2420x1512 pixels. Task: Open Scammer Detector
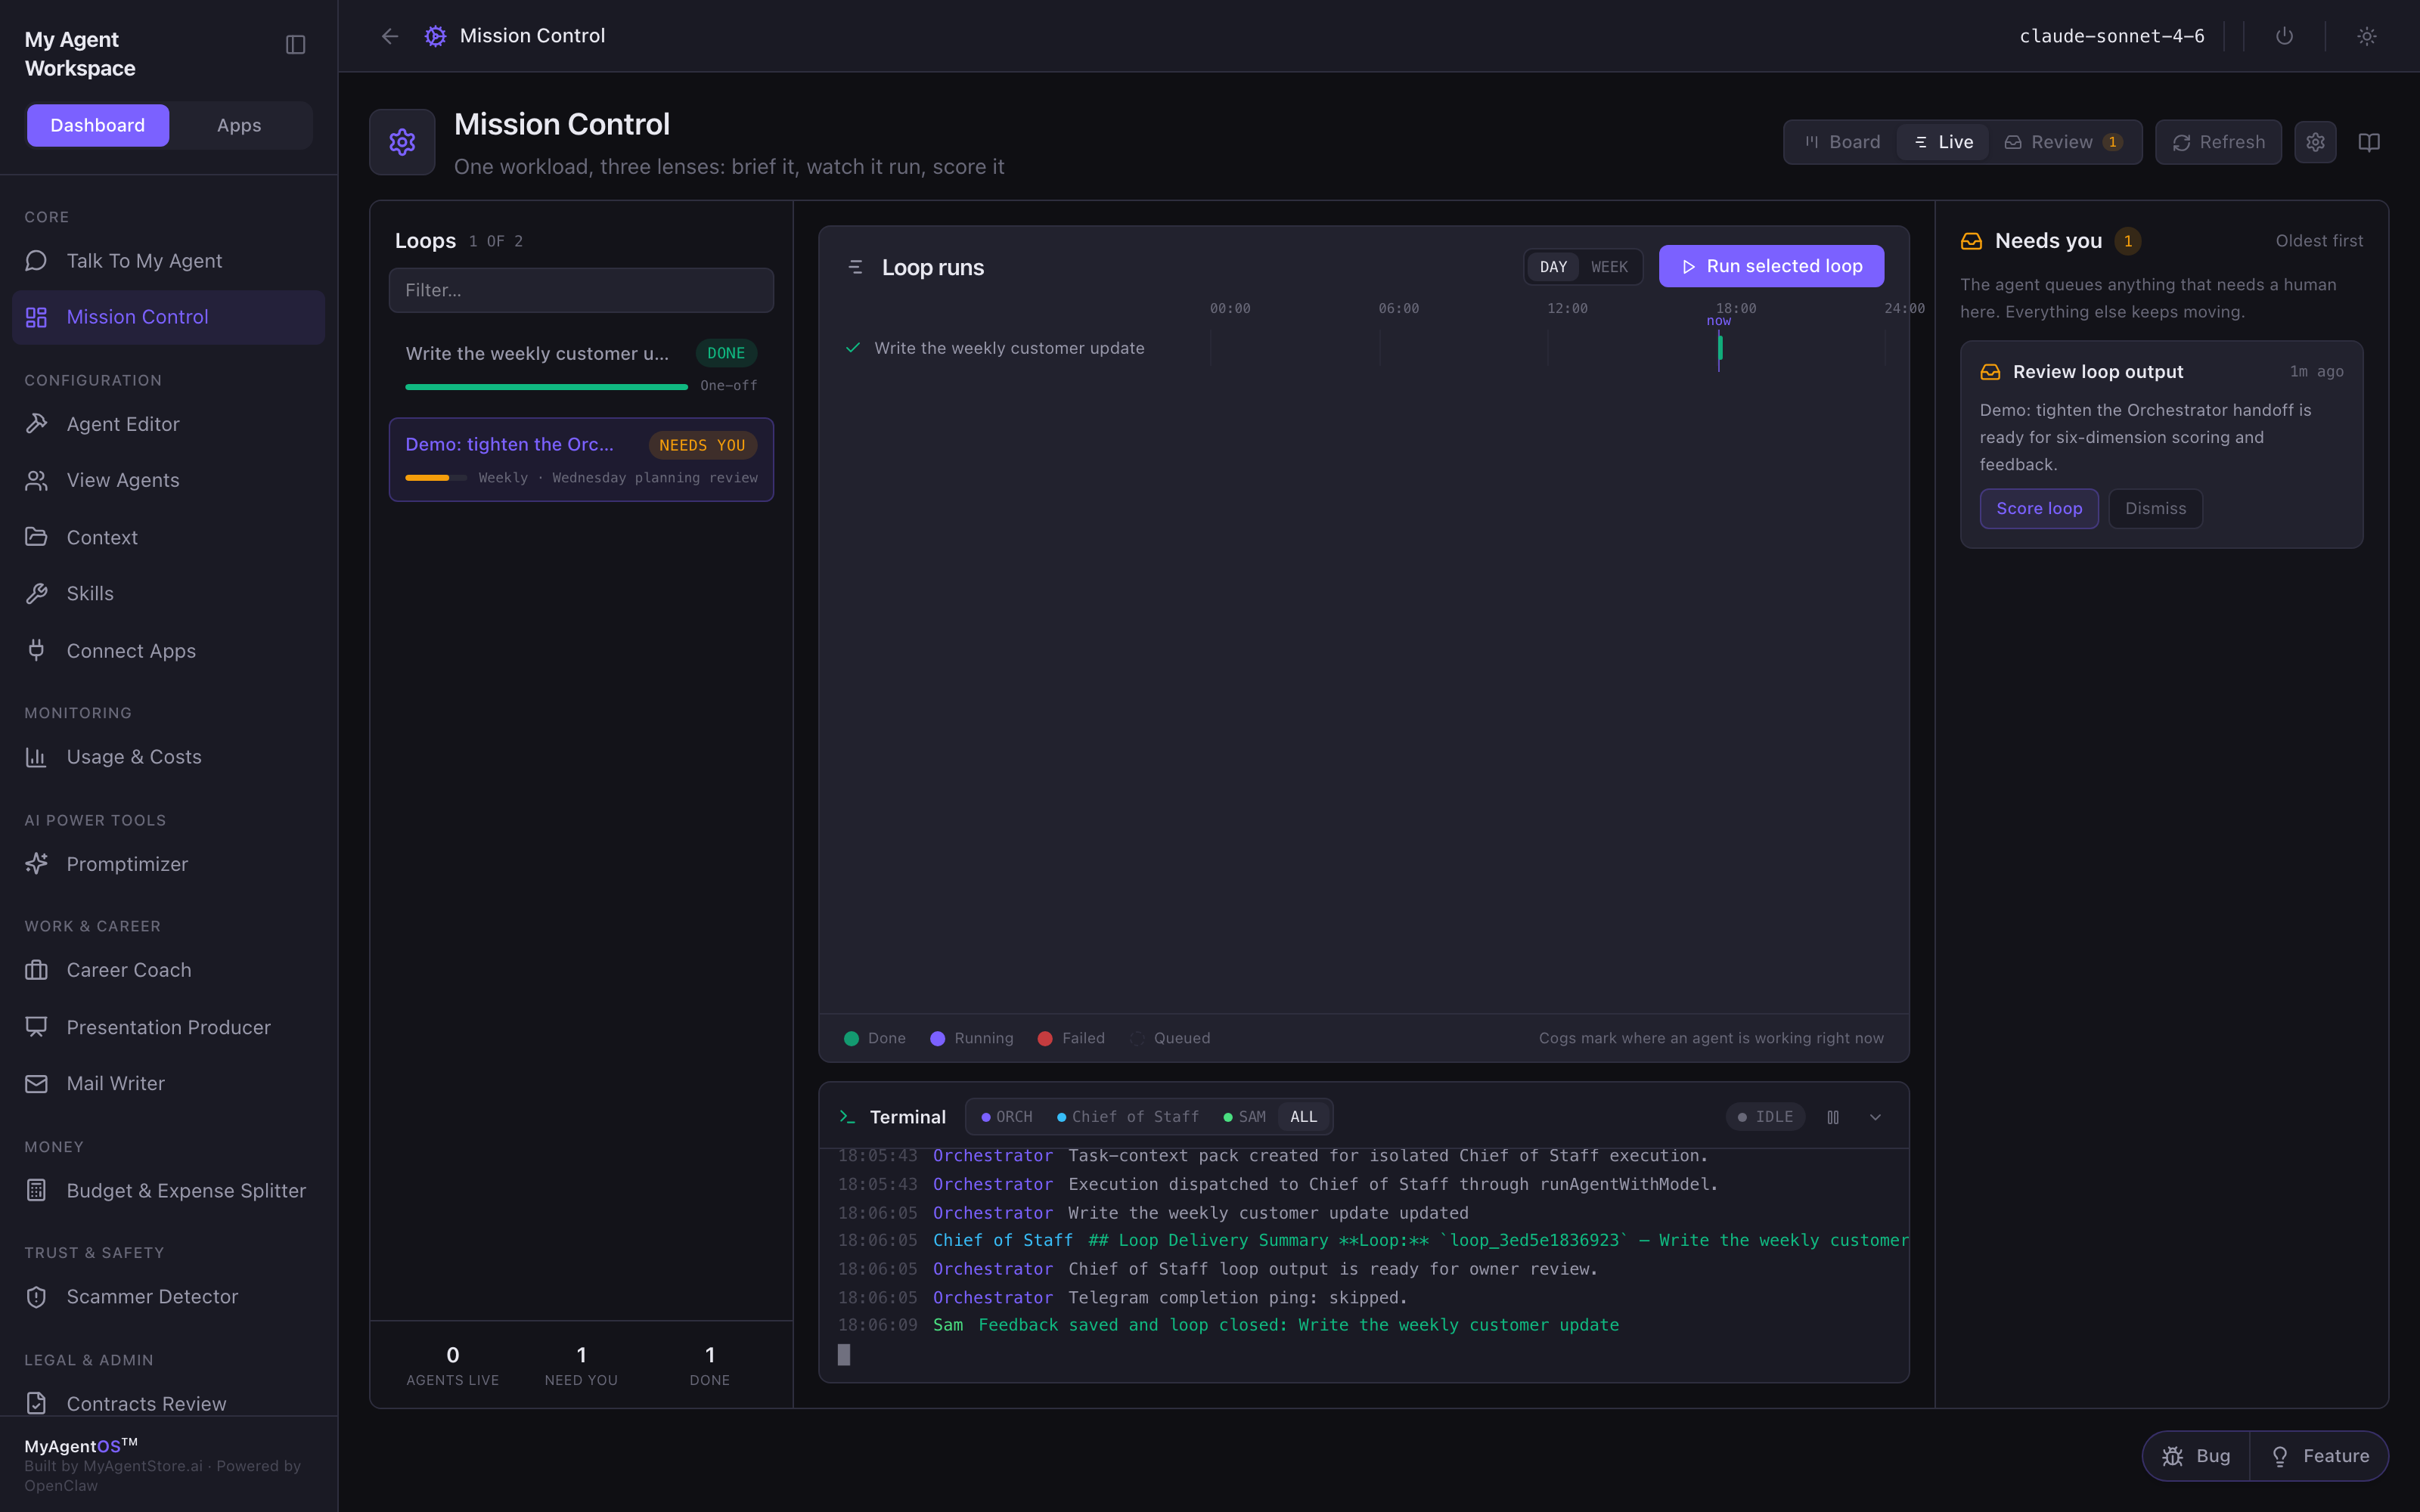click(x=168, y=1296)
